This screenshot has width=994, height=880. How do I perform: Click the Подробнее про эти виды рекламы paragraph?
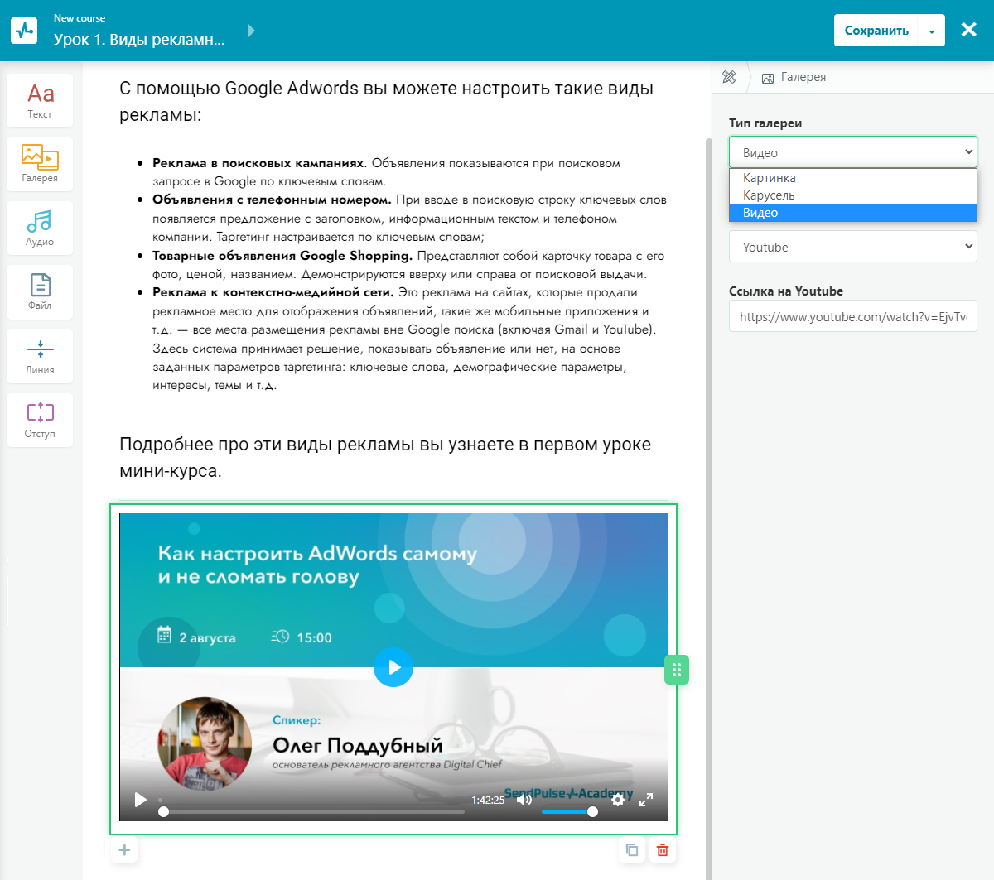[385, 457]
